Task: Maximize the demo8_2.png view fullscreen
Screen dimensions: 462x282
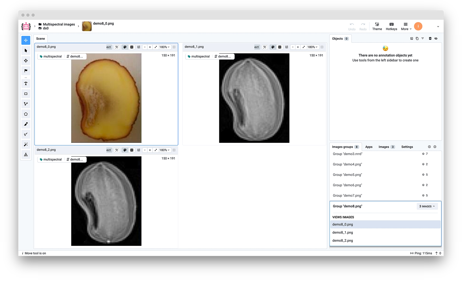Action: [174, 150]
